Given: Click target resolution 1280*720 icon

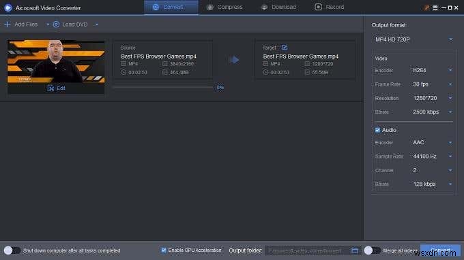Looking at the screenshot, I should 307,64.
